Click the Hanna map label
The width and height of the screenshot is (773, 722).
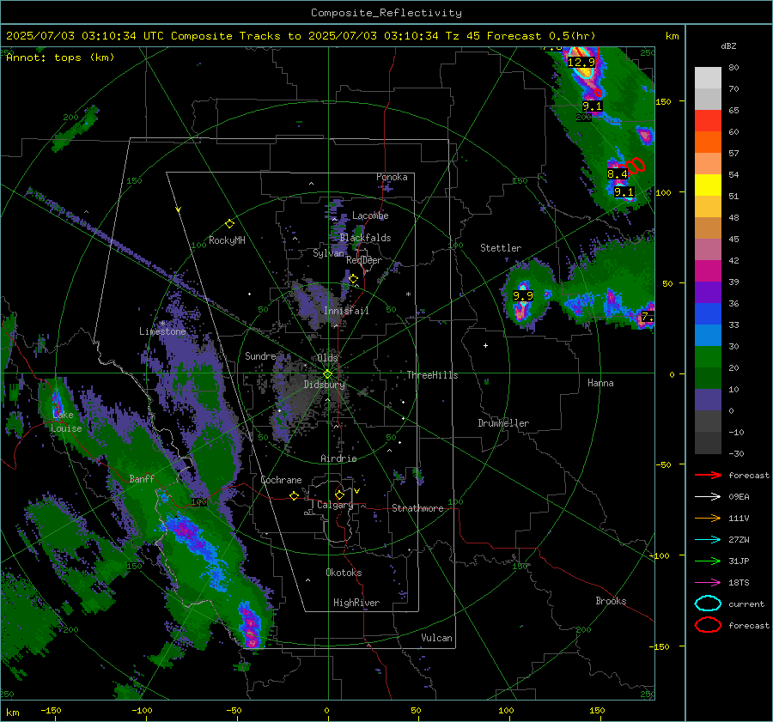(x=600, y=383)
